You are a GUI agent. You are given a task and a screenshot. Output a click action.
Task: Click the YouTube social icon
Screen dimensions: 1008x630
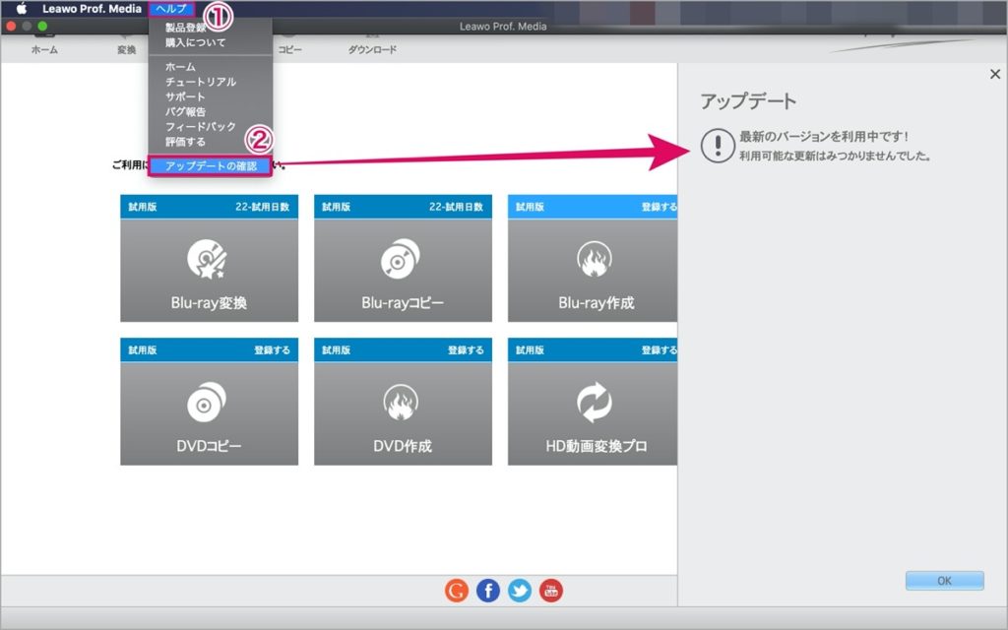coord(551,591)
